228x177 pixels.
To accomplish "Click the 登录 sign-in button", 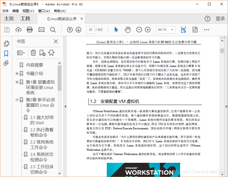I will tap(220, 19).
